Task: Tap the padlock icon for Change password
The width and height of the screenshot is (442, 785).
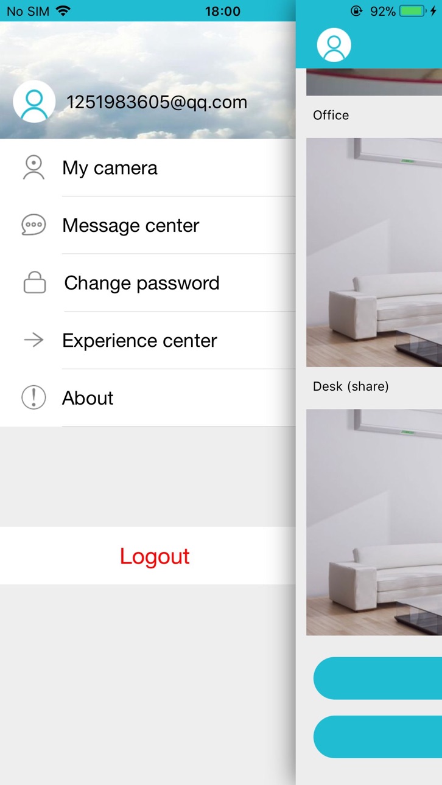Action: 35,283
